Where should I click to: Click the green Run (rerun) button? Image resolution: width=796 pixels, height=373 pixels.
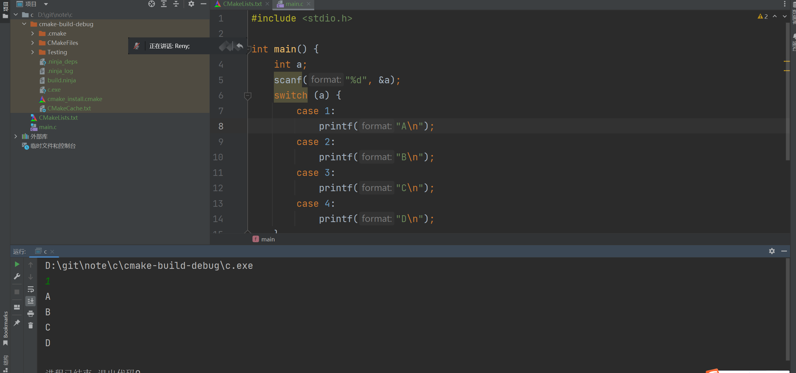pos(17,264)
